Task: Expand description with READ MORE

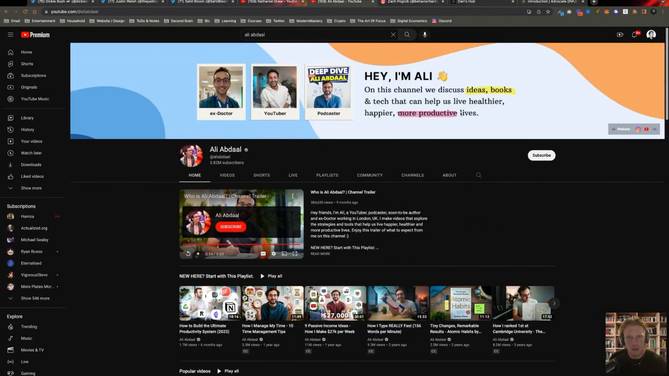Action: point(320,254)
